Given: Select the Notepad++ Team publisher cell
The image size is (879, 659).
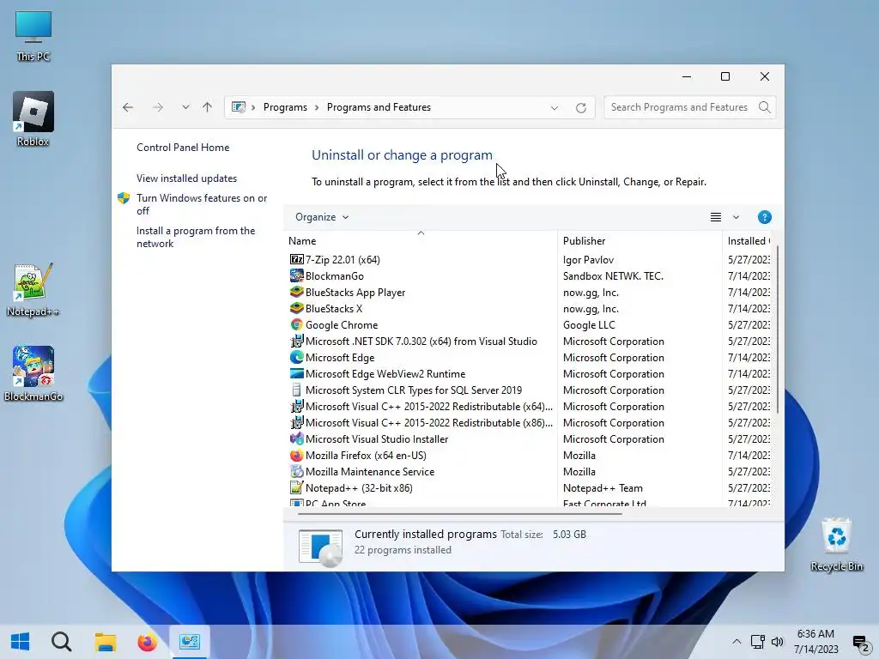Looking at the screenshot, I should 603,487.
